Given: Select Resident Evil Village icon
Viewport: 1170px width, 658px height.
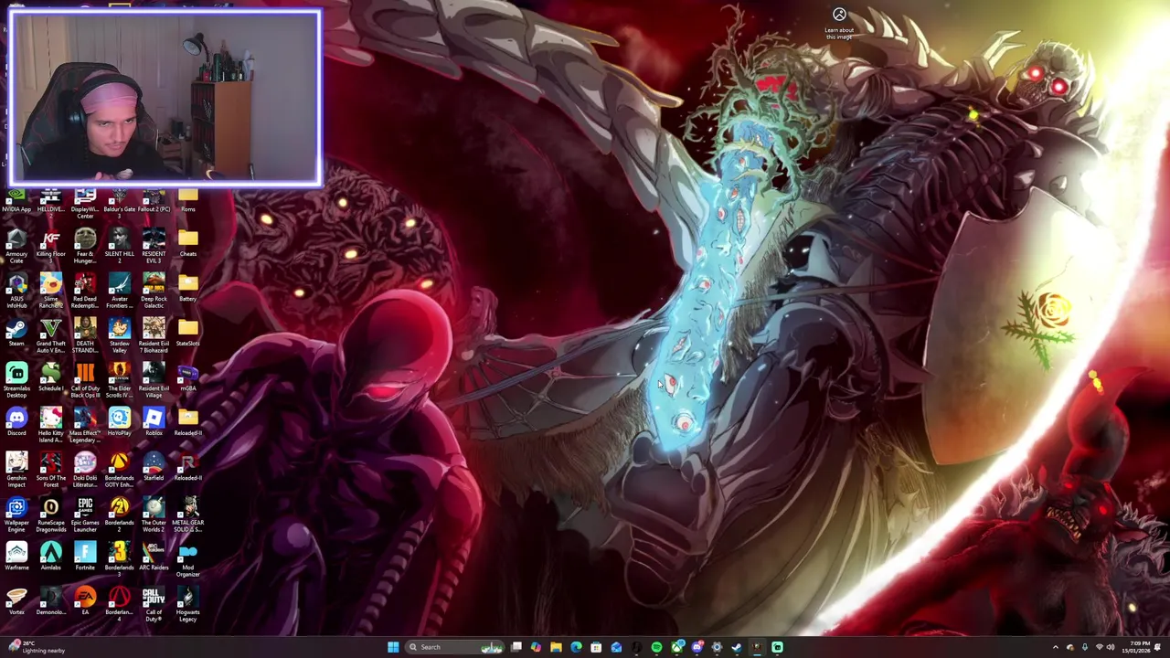Looking at the screenshot, I should 154,380.
